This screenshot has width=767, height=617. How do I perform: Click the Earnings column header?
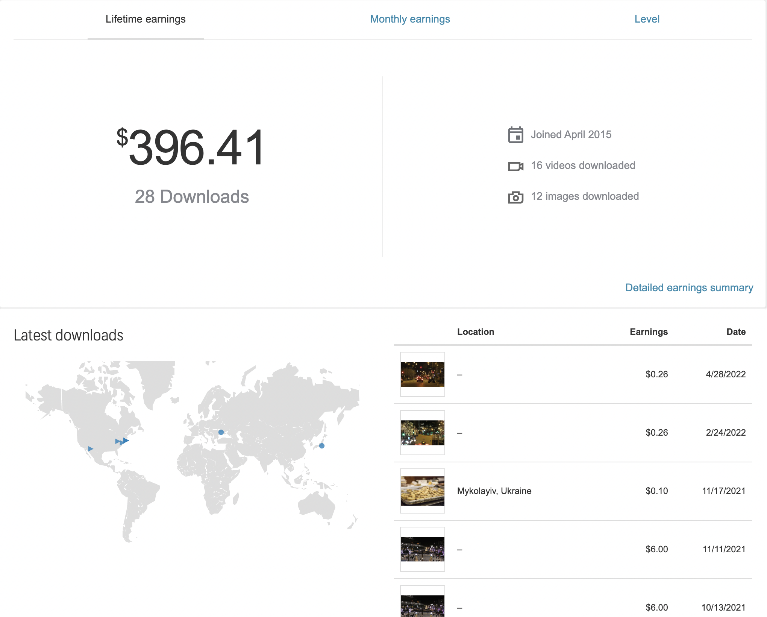649,332
